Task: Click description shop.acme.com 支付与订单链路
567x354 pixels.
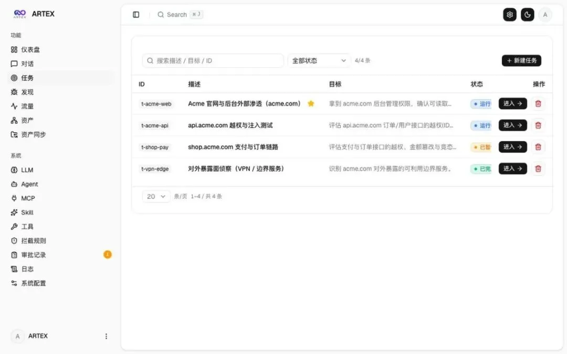Action: tap(233, 147)
